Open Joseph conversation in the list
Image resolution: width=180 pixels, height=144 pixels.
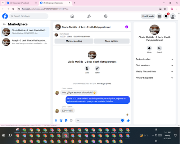(25, 42)
